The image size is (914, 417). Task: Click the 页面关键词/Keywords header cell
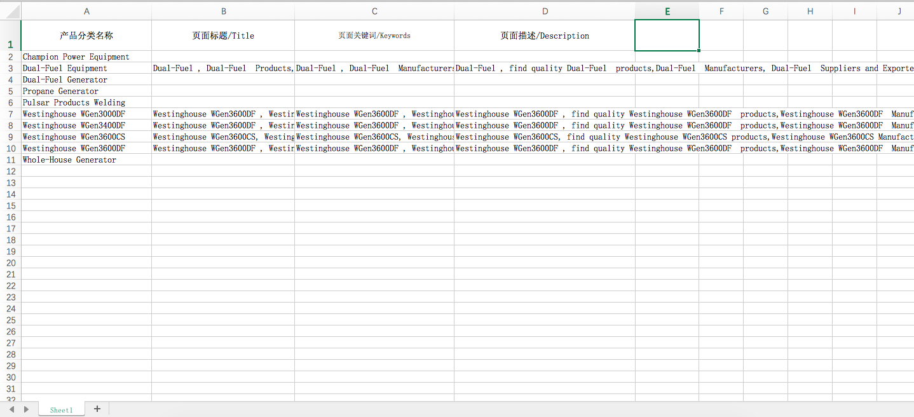coord(374,36)
